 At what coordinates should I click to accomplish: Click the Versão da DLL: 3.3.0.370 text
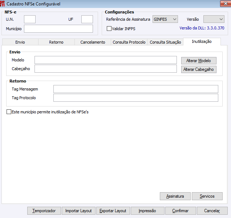[202, 28]
